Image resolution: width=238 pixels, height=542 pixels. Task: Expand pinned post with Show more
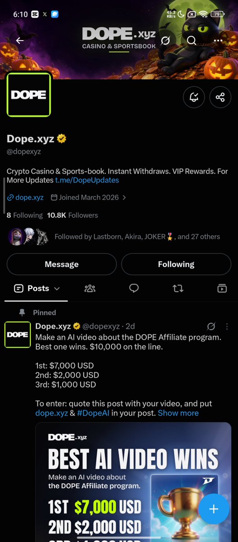tap(178, 413)
